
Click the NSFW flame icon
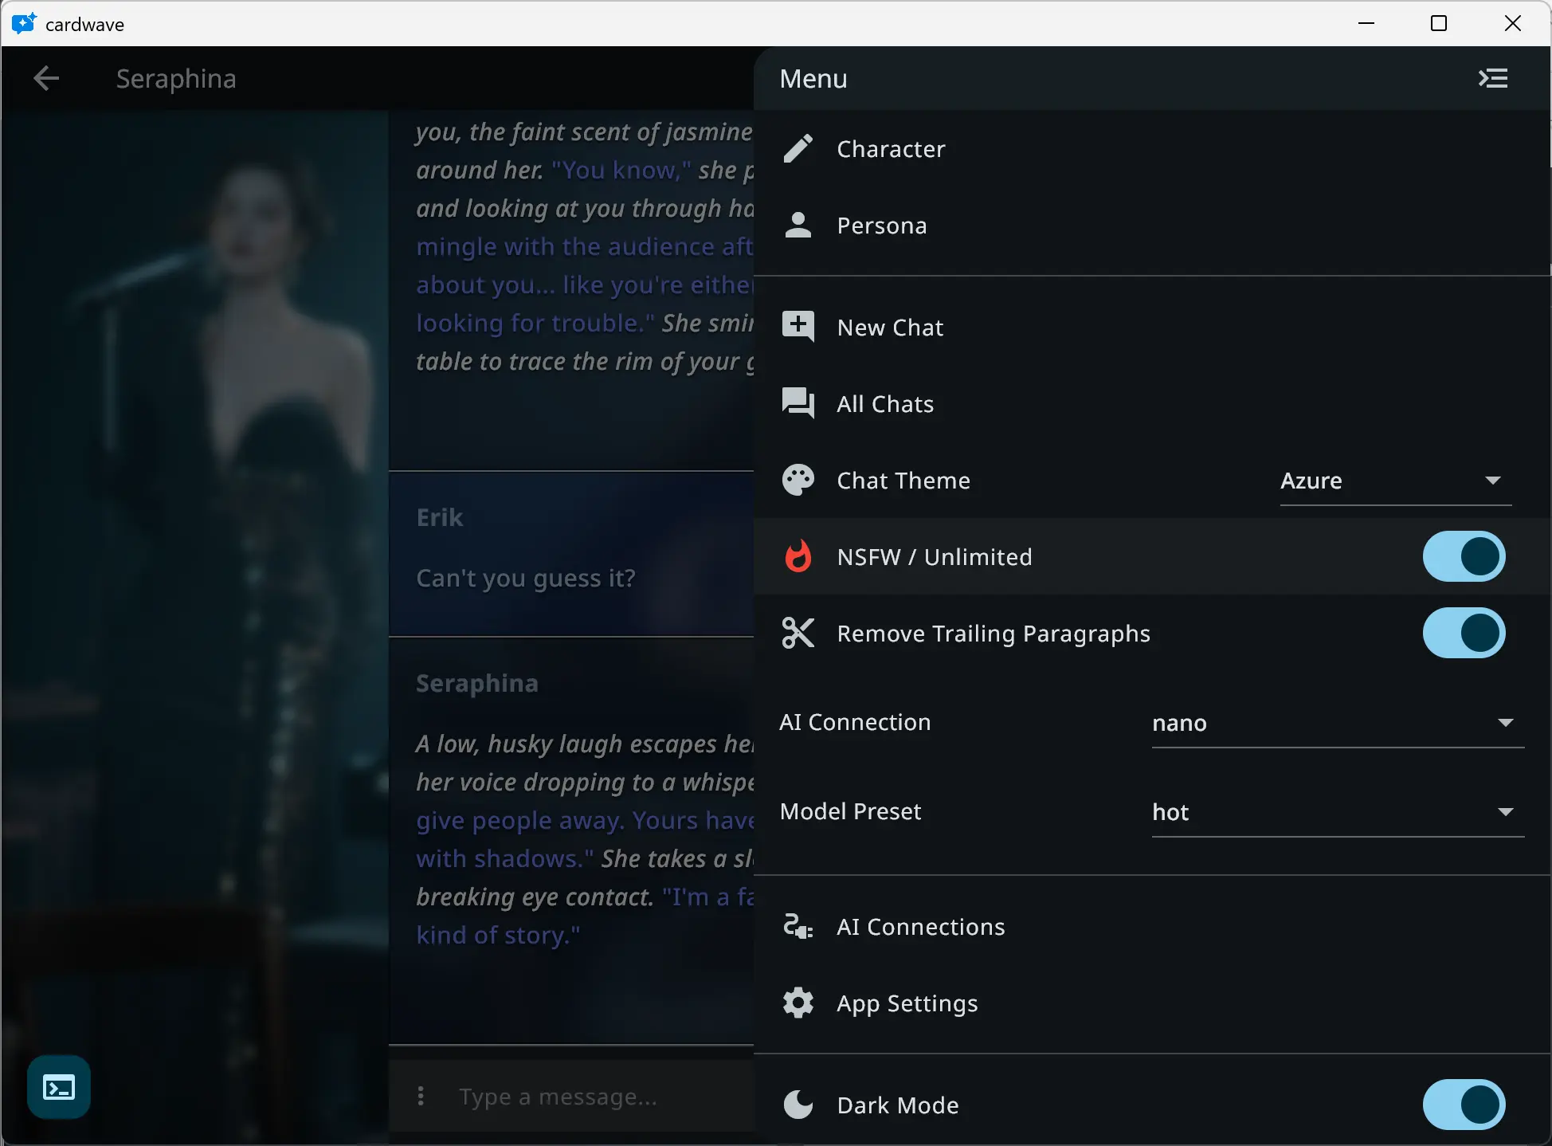[798, 556]
